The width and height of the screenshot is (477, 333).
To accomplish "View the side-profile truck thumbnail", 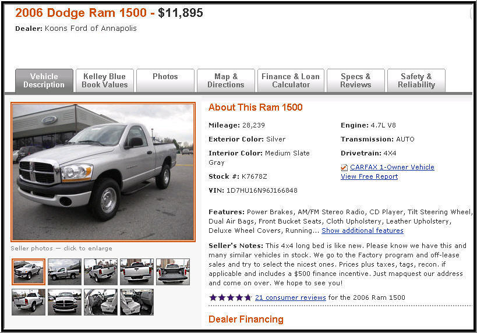I will click(65, 272).
